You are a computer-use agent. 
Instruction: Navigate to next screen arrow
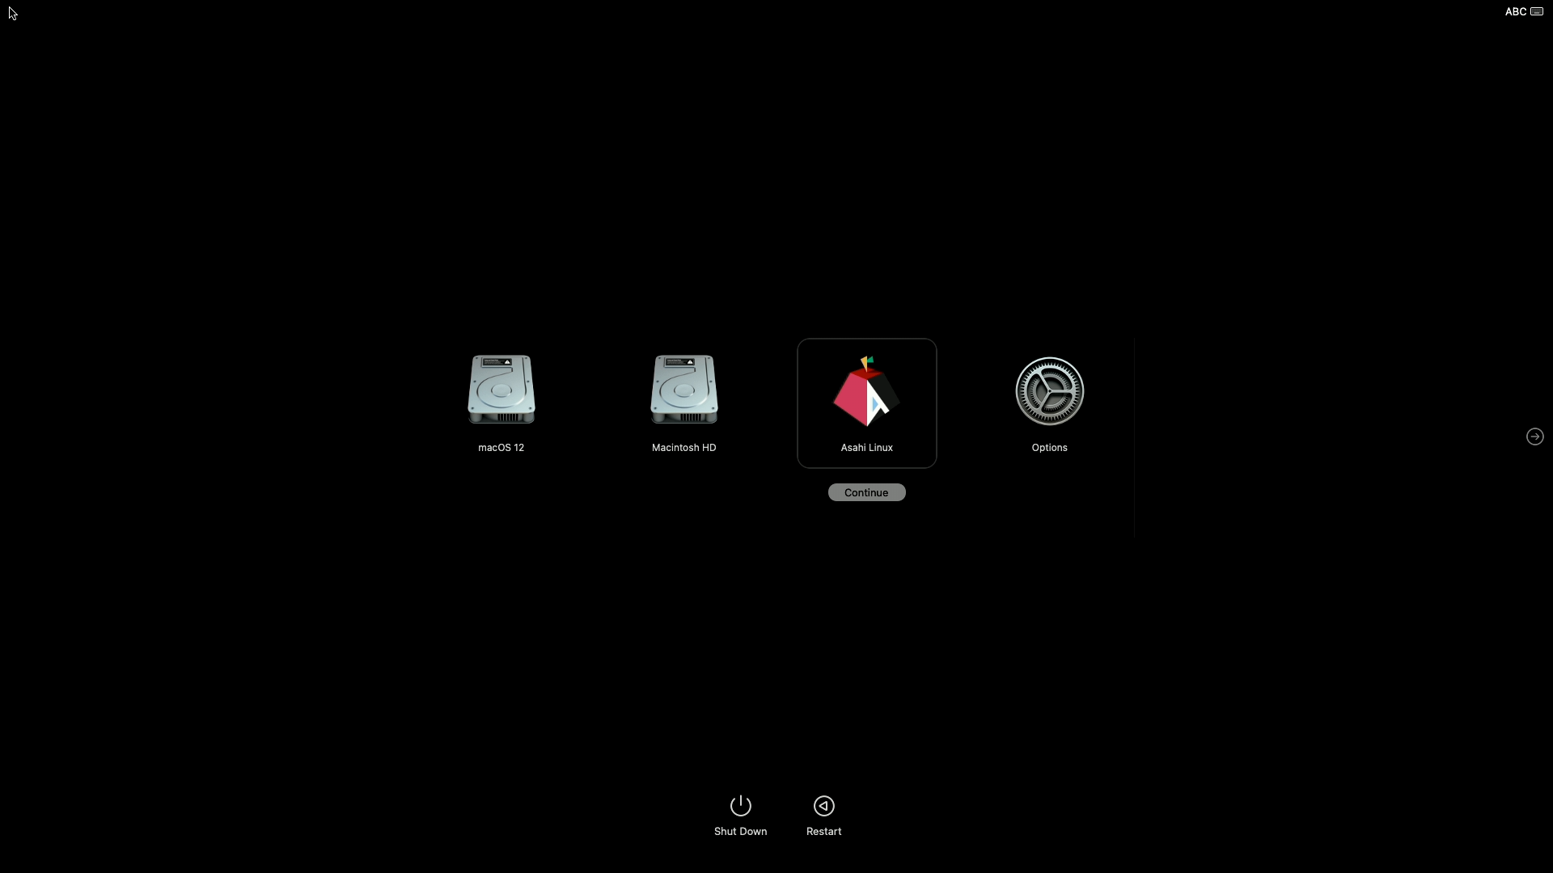pos(1536,436)
